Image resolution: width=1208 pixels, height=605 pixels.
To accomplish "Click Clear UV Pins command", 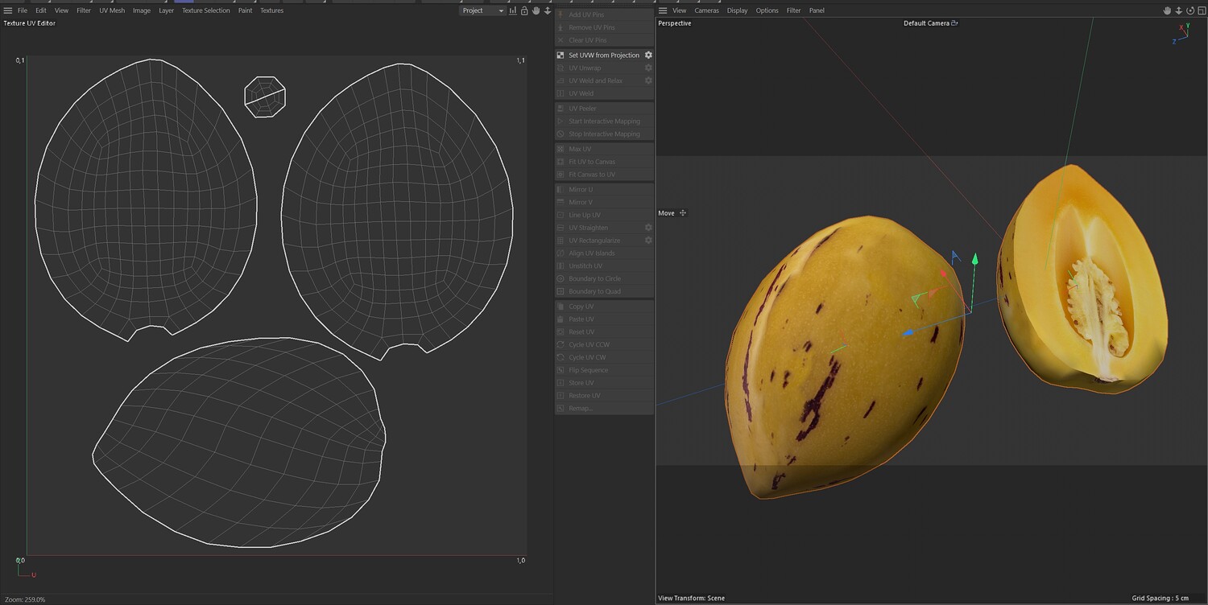I will click(604, 40).
